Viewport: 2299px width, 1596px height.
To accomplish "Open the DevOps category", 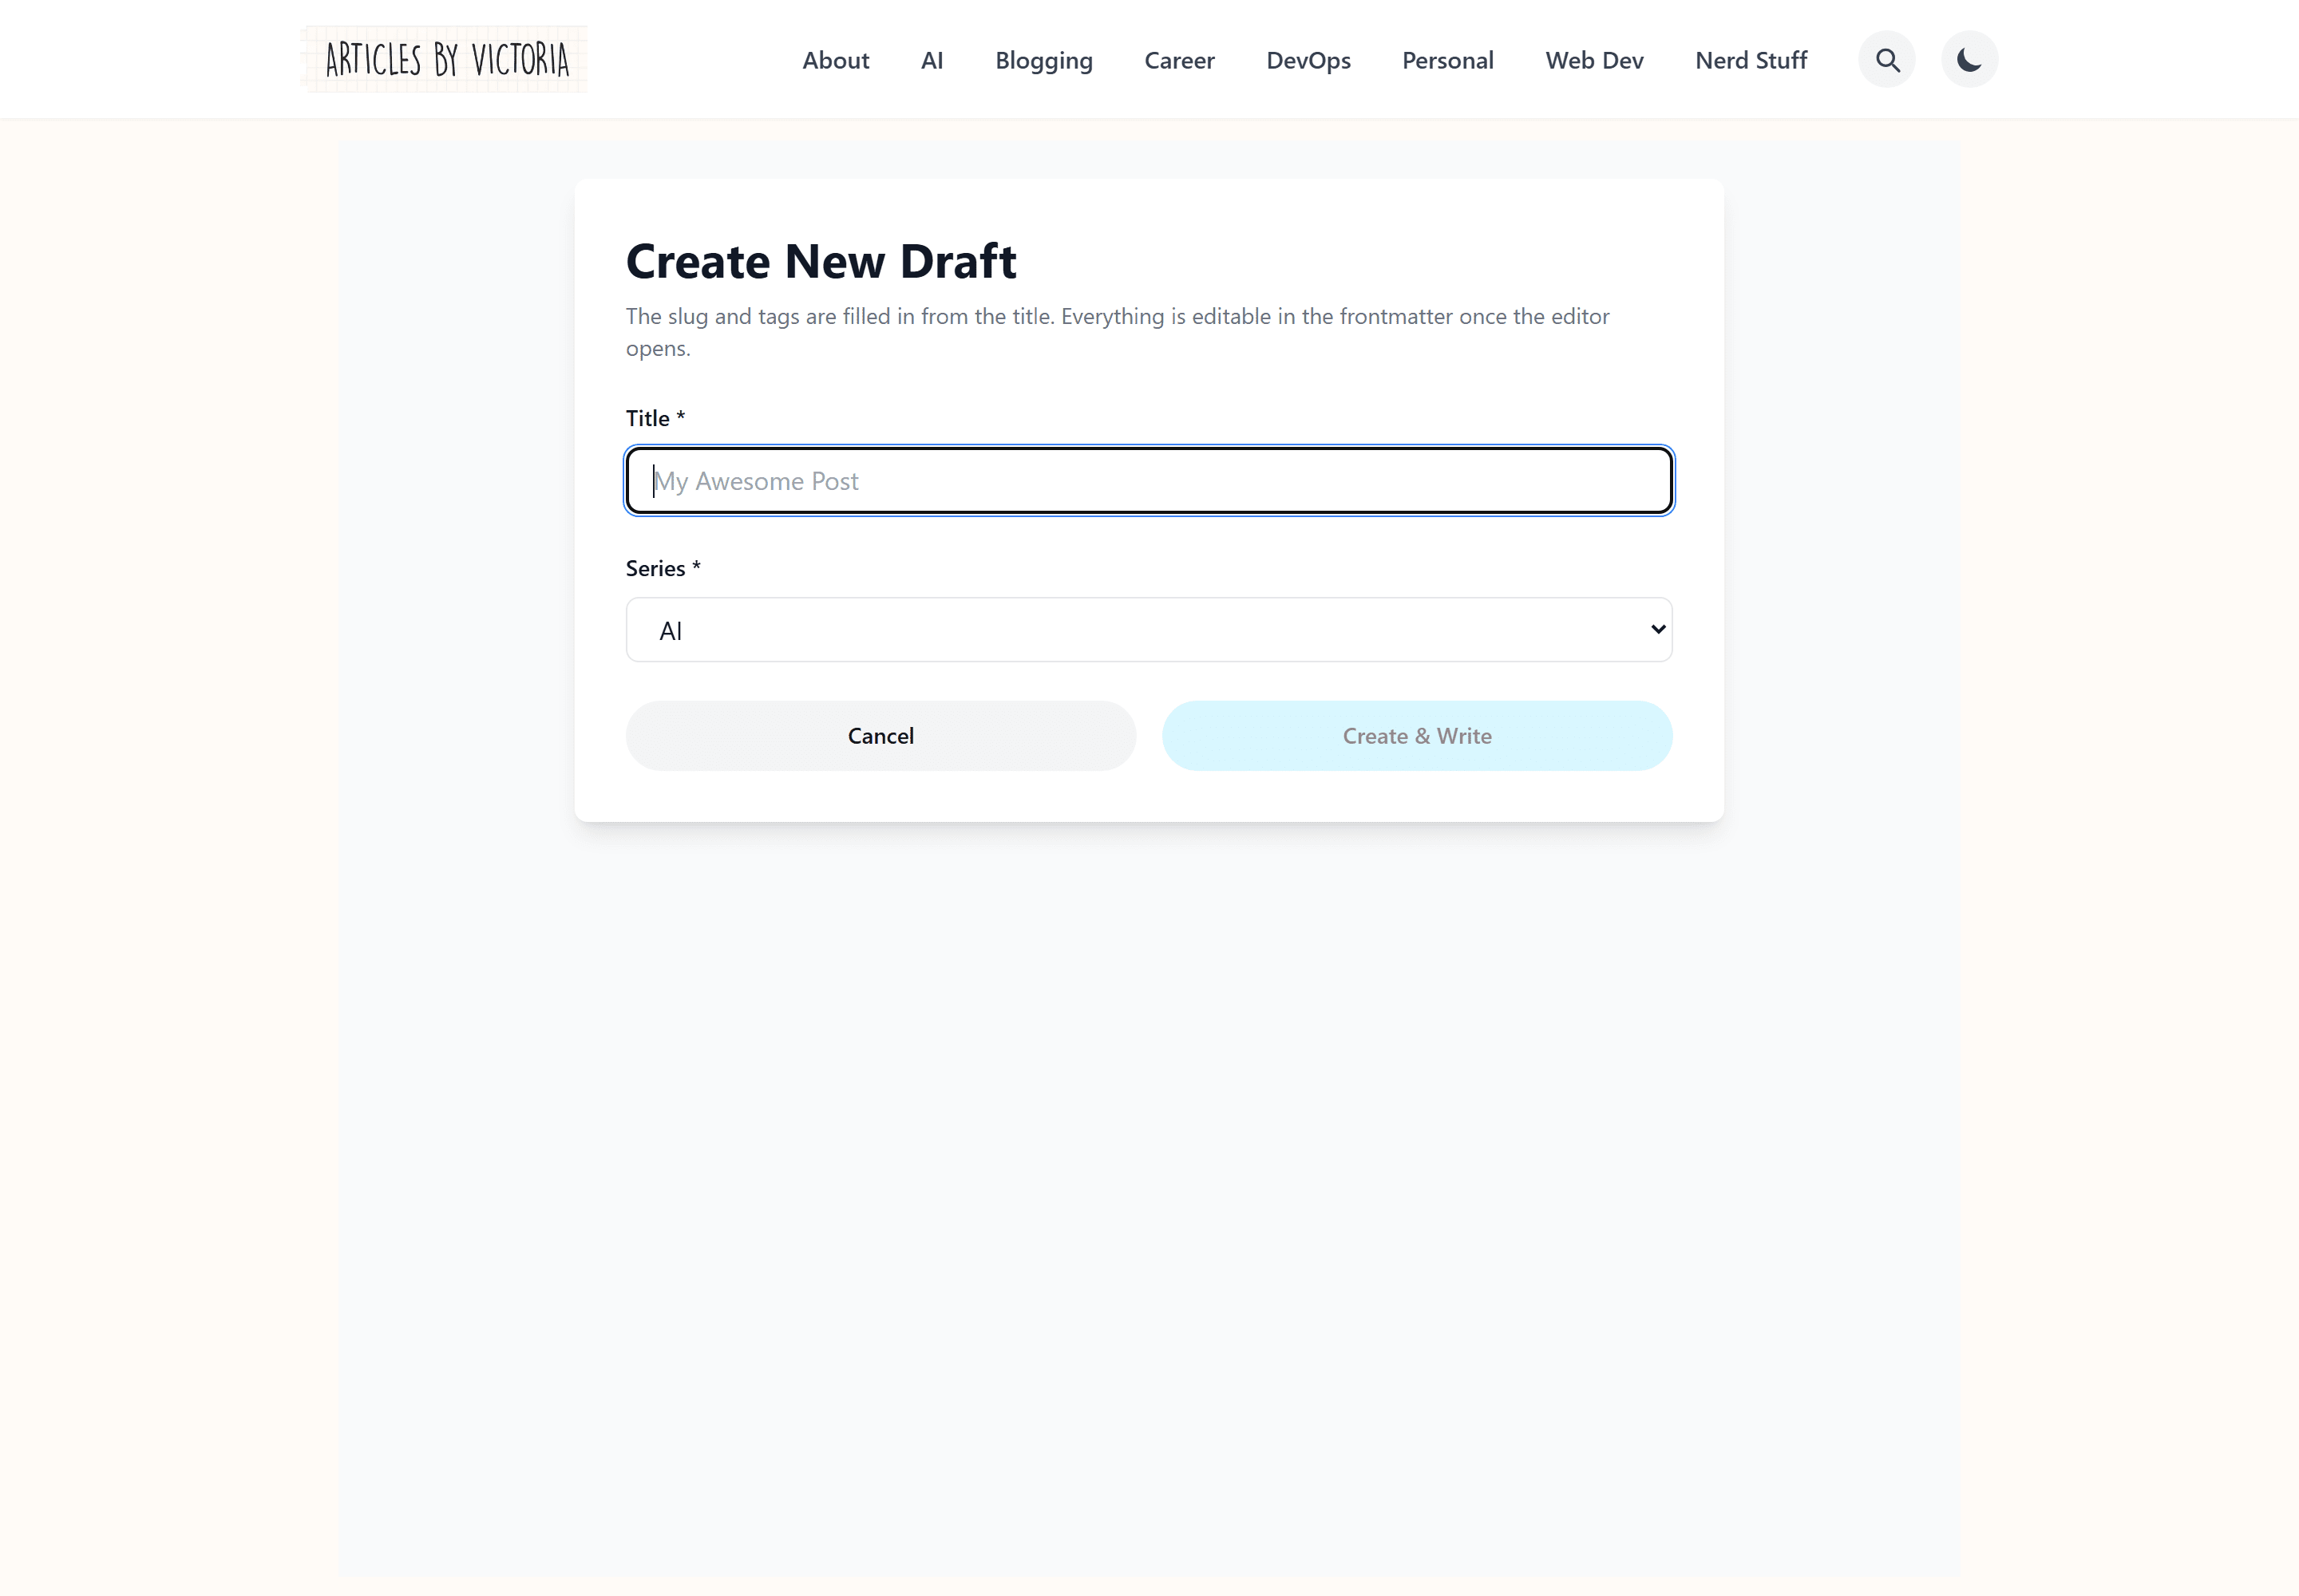I will (1308, 60).
